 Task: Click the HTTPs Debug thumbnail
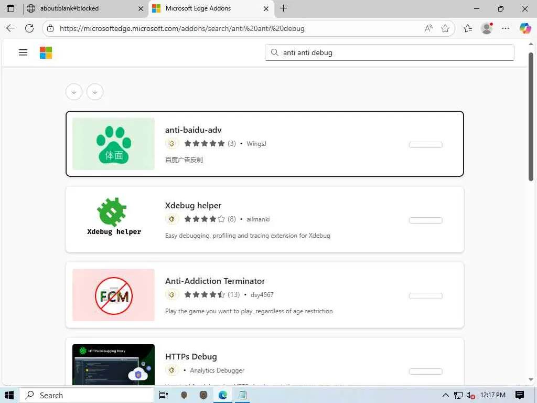[113, 365]
